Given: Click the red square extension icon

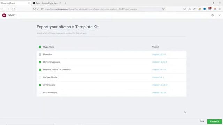Looking at the screenshot, I should pos(215,9).
